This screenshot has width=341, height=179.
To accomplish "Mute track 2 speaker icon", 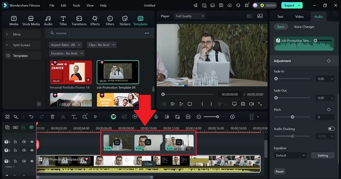I will tap(24, 150).
